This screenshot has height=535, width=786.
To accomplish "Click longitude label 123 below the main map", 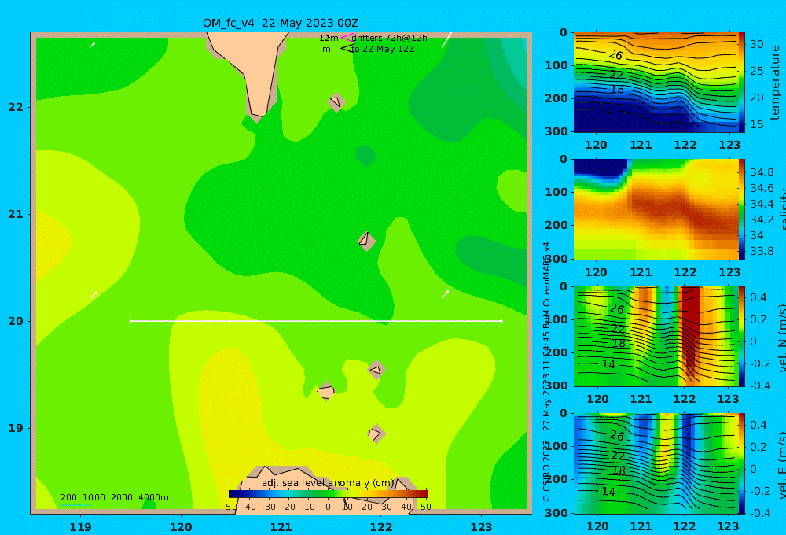I will 481,527.
